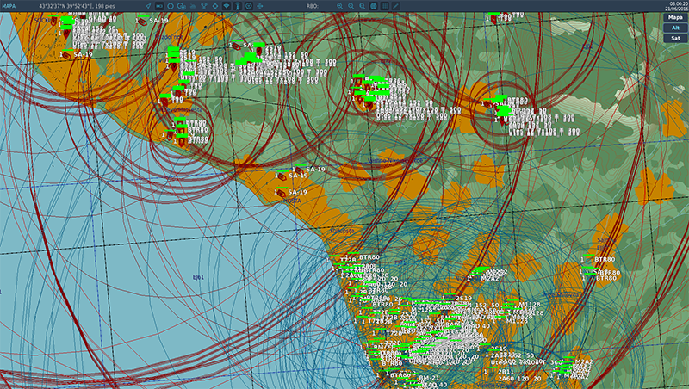
Task: Click the pencil draw tool icon
Action: pyautogui.click(x=395, y=6)
